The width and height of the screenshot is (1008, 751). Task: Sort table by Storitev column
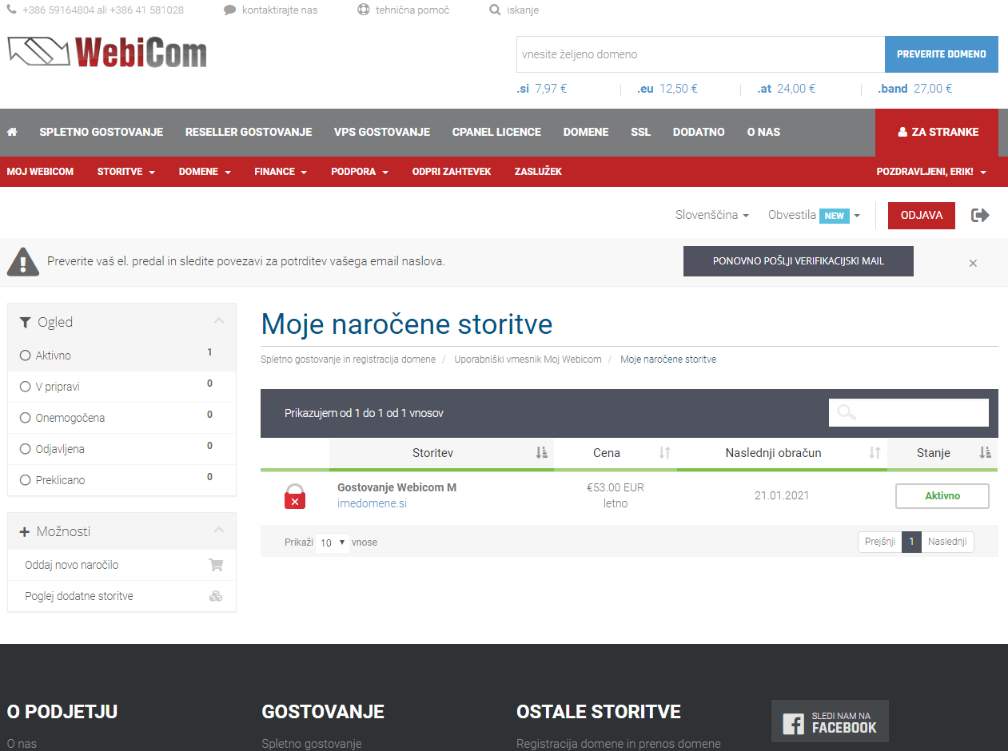[441, 453]
